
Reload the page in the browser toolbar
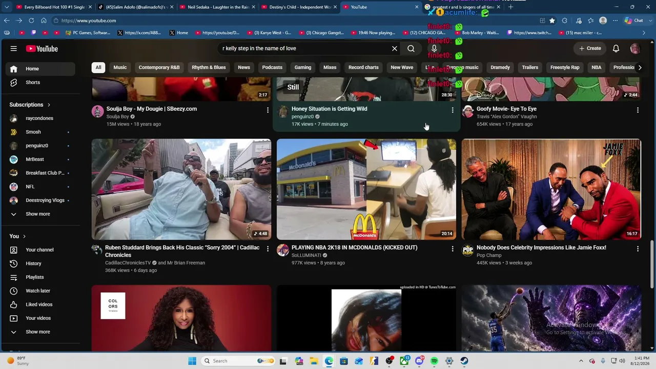[31, 20]
